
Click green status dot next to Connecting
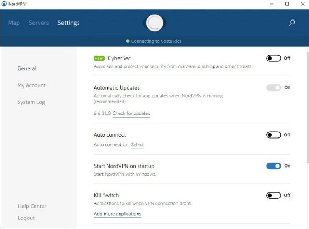pos(128,41)
